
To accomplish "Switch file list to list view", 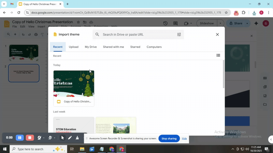I will [218, 55].
